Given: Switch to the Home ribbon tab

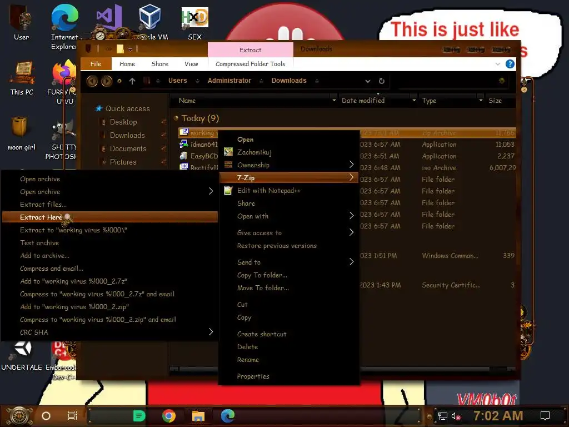Looking at the screenshot, I should click(127, 64).
